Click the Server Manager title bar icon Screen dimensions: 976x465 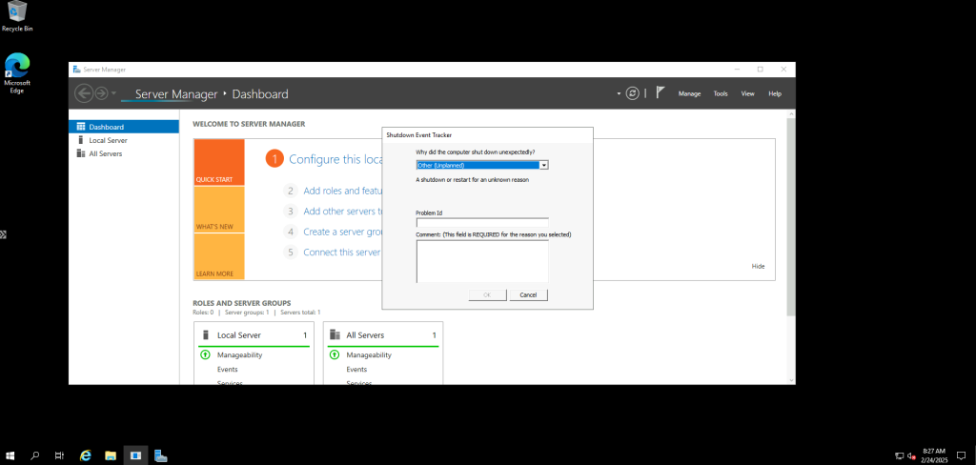pos(76,70)
